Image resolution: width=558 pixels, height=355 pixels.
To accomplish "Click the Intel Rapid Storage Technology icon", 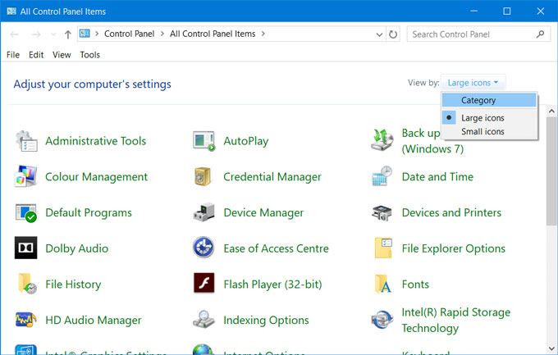I will pos(382,319).
